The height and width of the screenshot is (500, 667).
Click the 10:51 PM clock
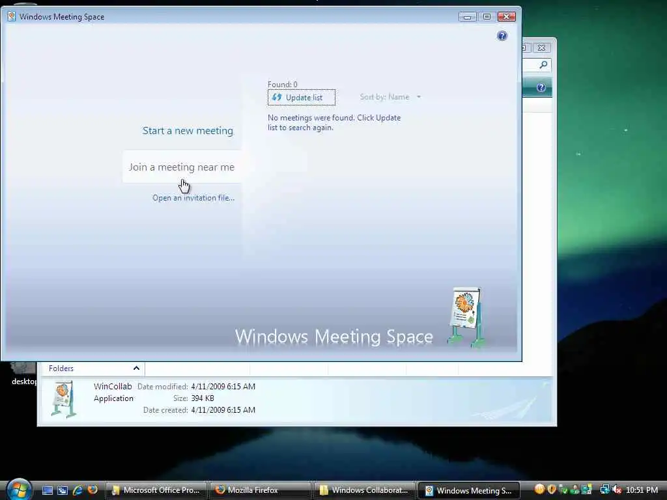tap(642, 490)
